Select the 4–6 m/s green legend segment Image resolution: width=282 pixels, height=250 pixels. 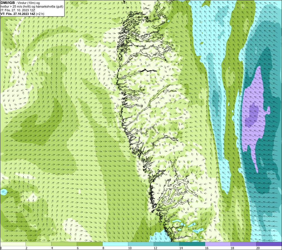[x=64, y=244]
